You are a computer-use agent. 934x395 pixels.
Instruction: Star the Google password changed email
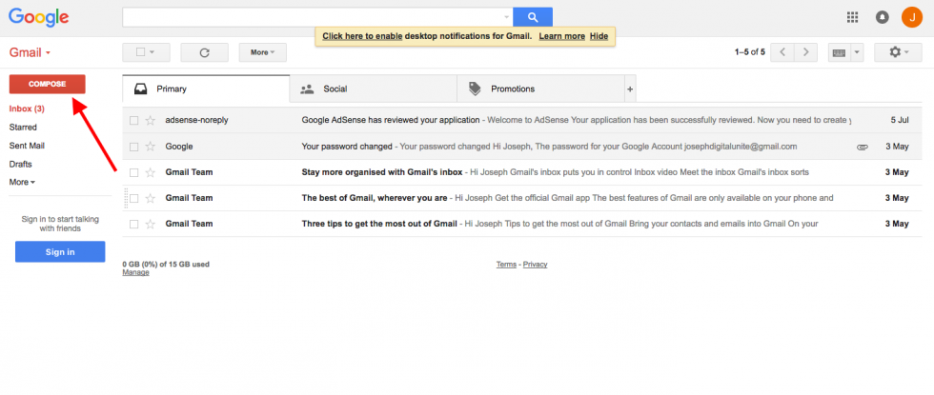(x=151, y=147)
